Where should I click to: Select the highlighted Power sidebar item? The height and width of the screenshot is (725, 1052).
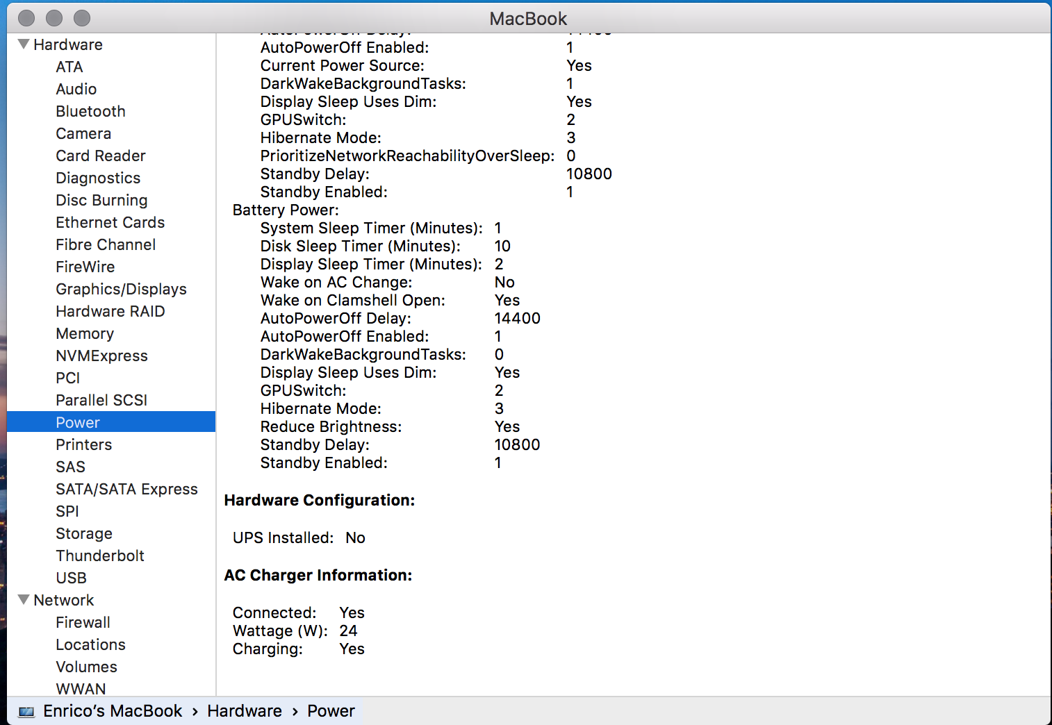[111, 422]
